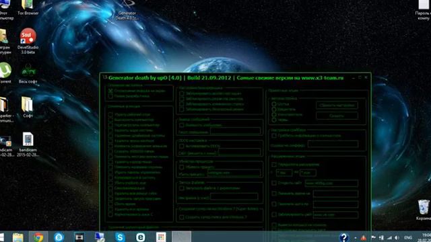Open the Recycle Bin (Корзина) icon
Image resolution: width=431 pixels, height=242 pixels.
(424, 210)
